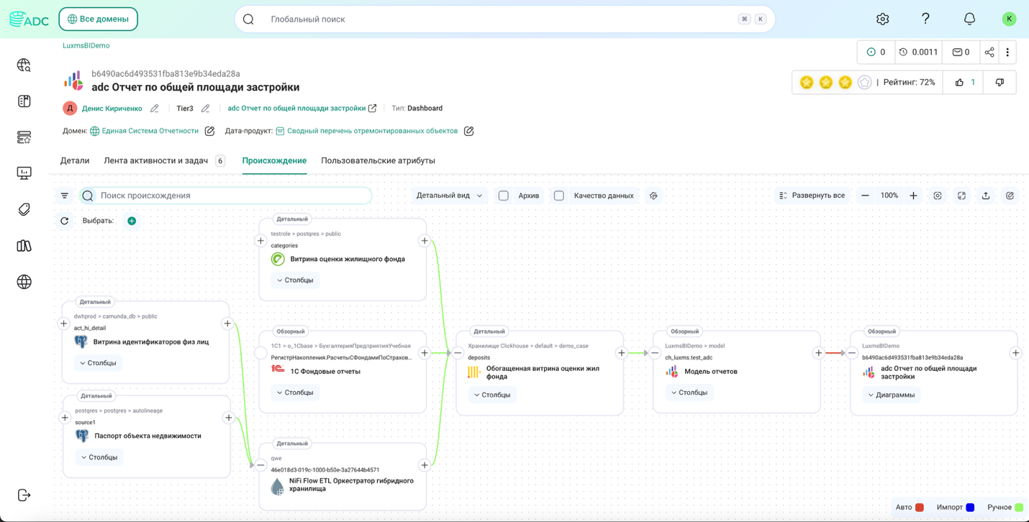Toggle the Качество данных checkbox
This screenshot has height=522, width=1029.
click(559, 196)
